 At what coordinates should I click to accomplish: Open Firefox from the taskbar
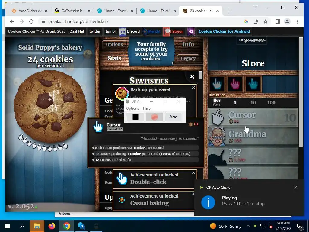tap(52, 226)
